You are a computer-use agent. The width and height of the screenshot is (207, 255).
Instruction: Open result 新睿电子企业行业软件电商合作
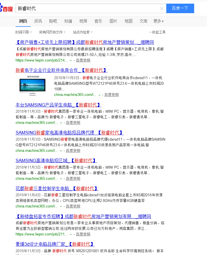point(61,70)
